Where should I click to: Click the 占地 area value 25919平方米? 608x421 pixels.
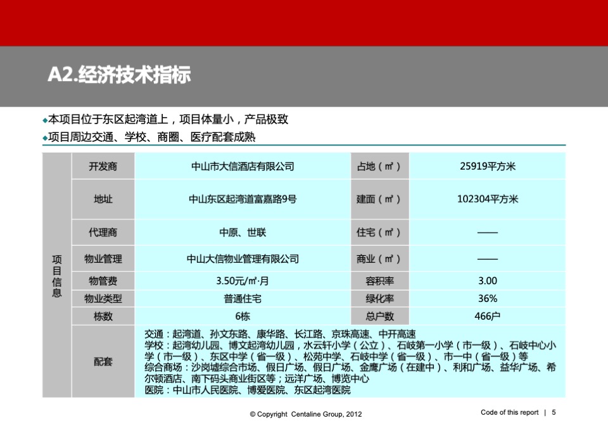(489, 166)
